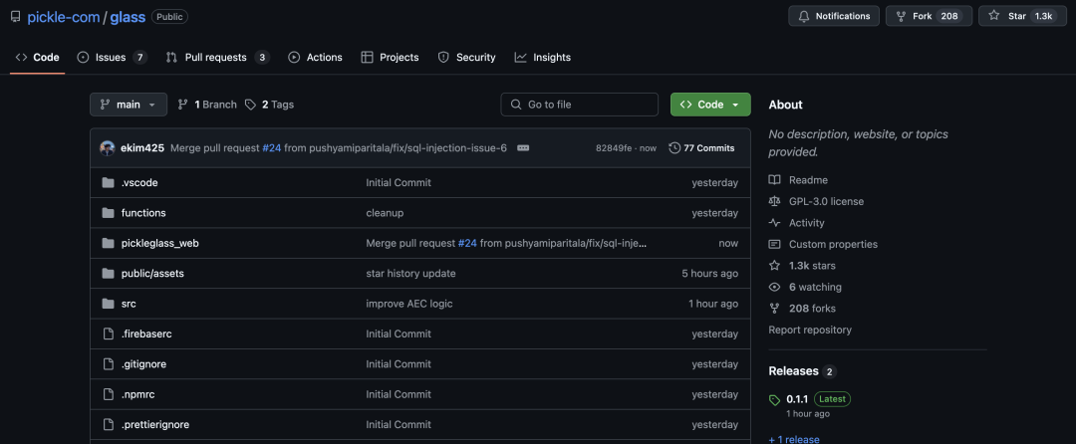Switch to the Code tab
1076x444 pixels.
37,58
